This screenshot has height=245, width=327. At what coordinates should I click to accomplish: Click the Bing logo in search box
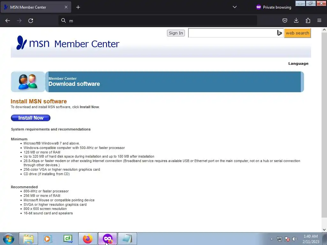pyautogui.click(x=279, y=33)
